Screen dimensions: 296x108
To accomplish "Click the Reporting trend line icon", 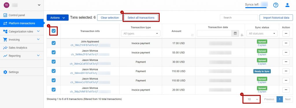I will click(5, 56).
